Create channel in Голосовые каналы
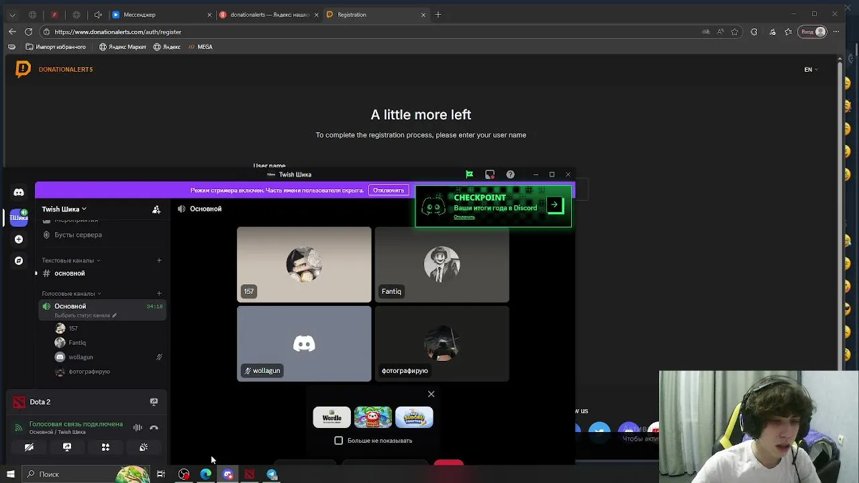 [159, 293]
